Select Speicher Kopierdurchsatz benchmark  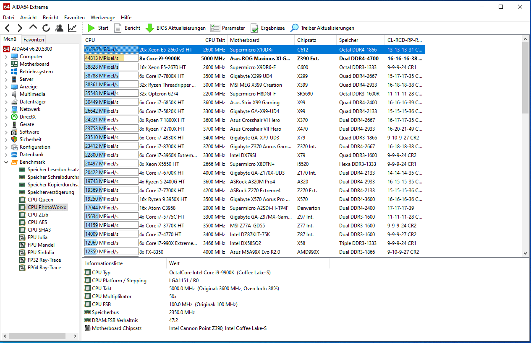49,185
